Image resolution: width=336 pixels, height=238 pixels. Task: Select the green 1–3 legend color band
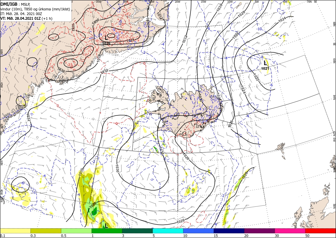click(107, 231)
